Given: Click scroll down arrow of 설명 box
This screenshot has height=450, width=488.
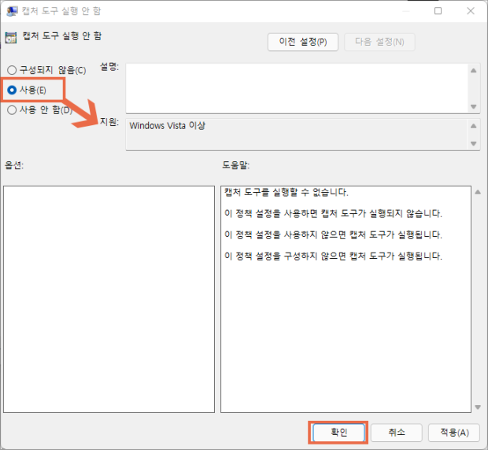Looking at the screenshot, I should pos(474,107).
